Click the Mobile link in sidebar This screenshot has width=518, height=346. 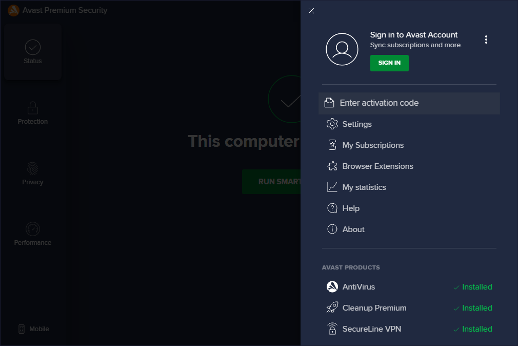[34, 329]
